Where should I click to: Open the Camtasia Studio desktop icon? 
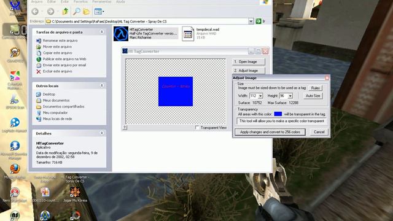pyautogui.click(x=15, y=30)
